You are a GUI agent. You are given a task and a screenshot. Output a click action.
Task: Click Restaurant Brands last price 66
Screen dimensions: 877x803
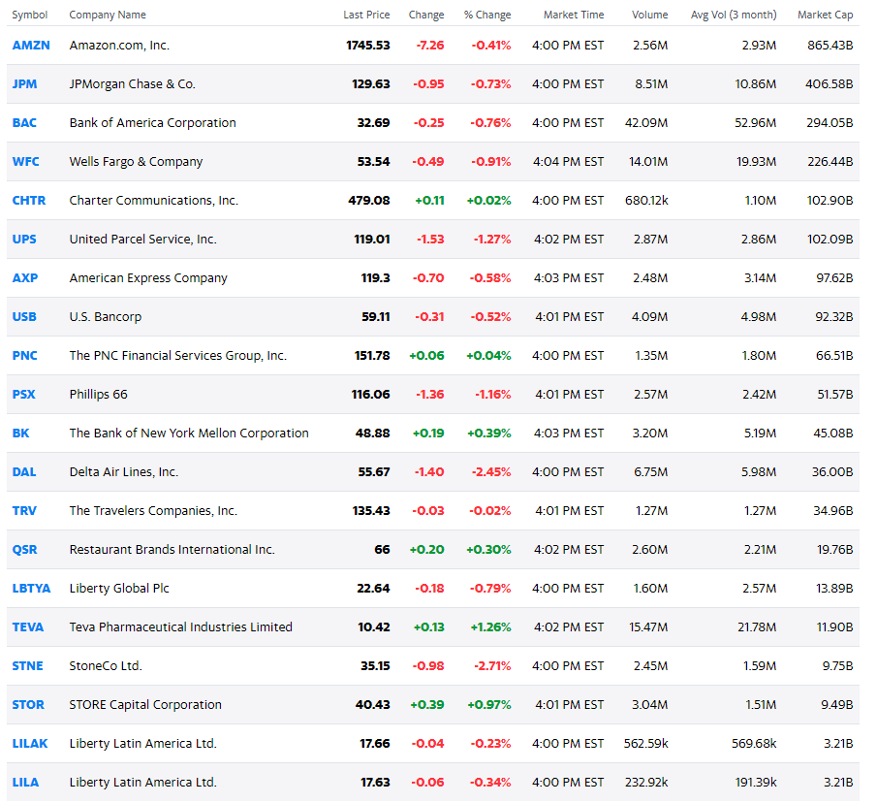[x=382, y=550]
